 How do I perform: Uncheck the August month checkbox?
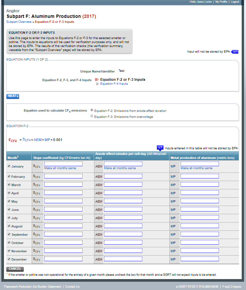(x=9, y=226)
